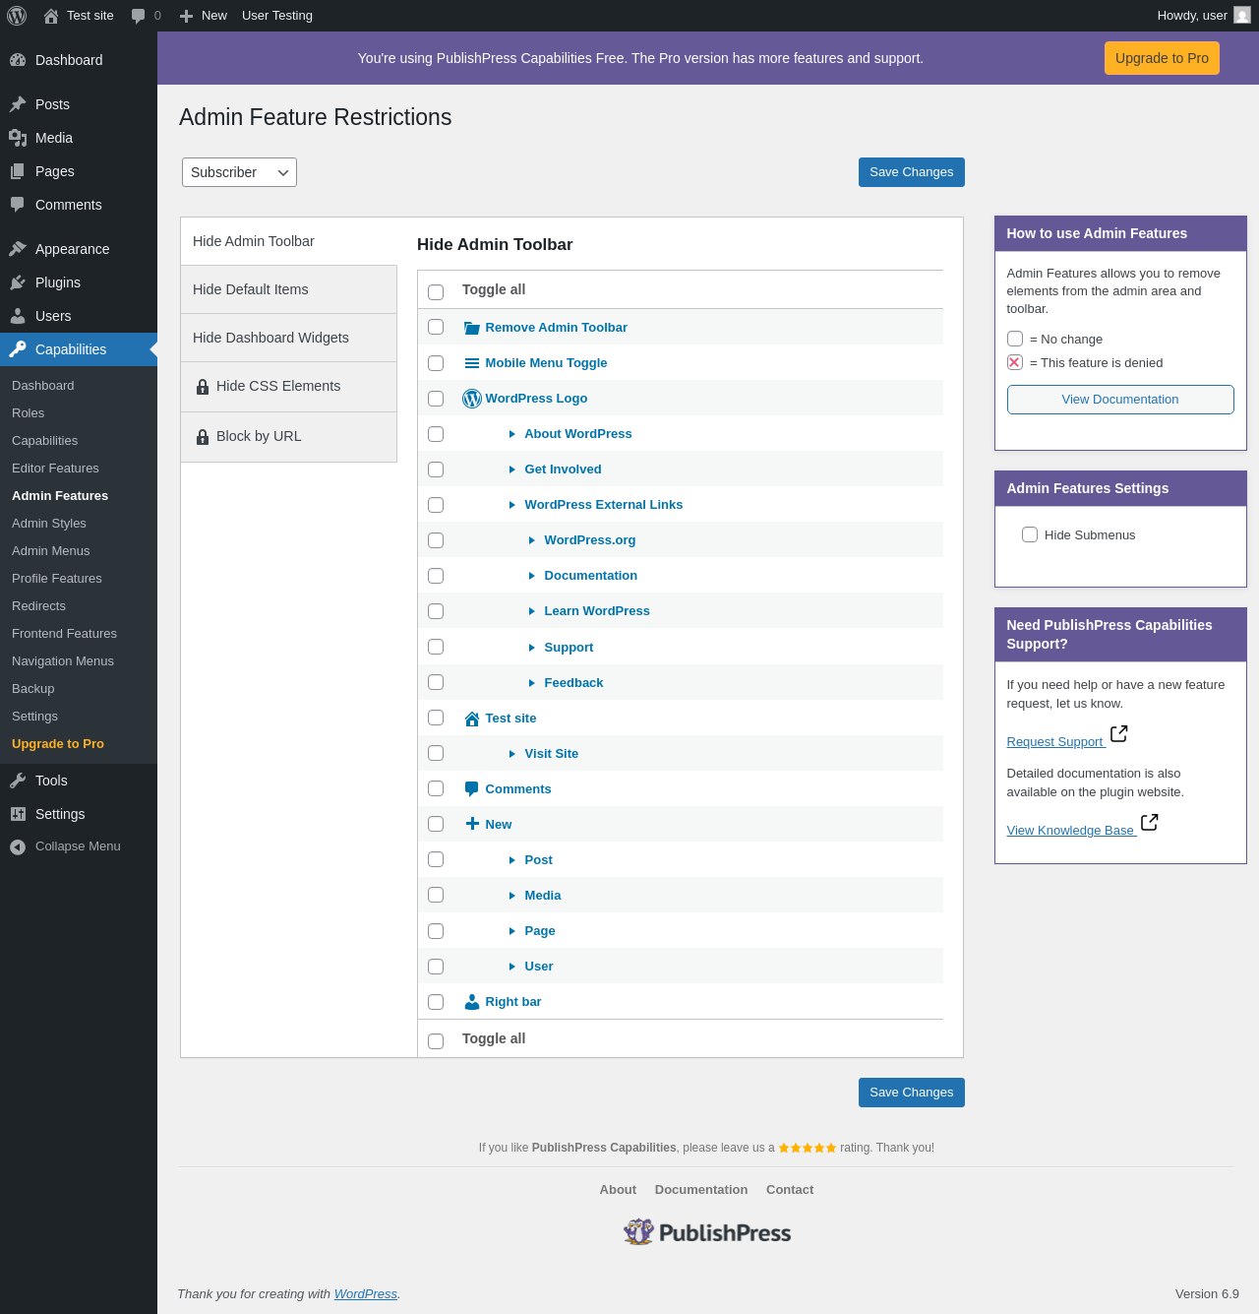Check the Remove Admin Toolbar checkbox
This screenshot has width=1259, height=1314.
click(x=436, y=327)
